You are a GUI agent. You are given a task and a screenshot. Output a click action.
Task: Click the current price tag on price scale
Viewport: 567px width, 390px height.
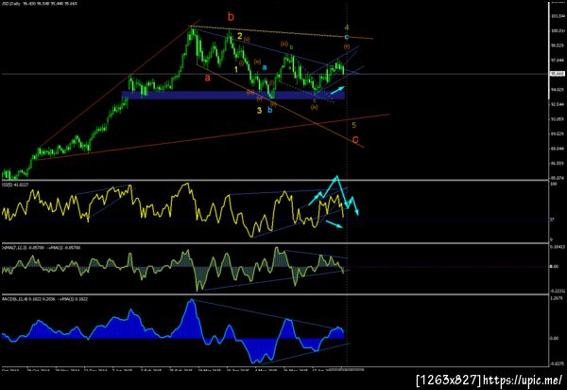tap(557, 74)
